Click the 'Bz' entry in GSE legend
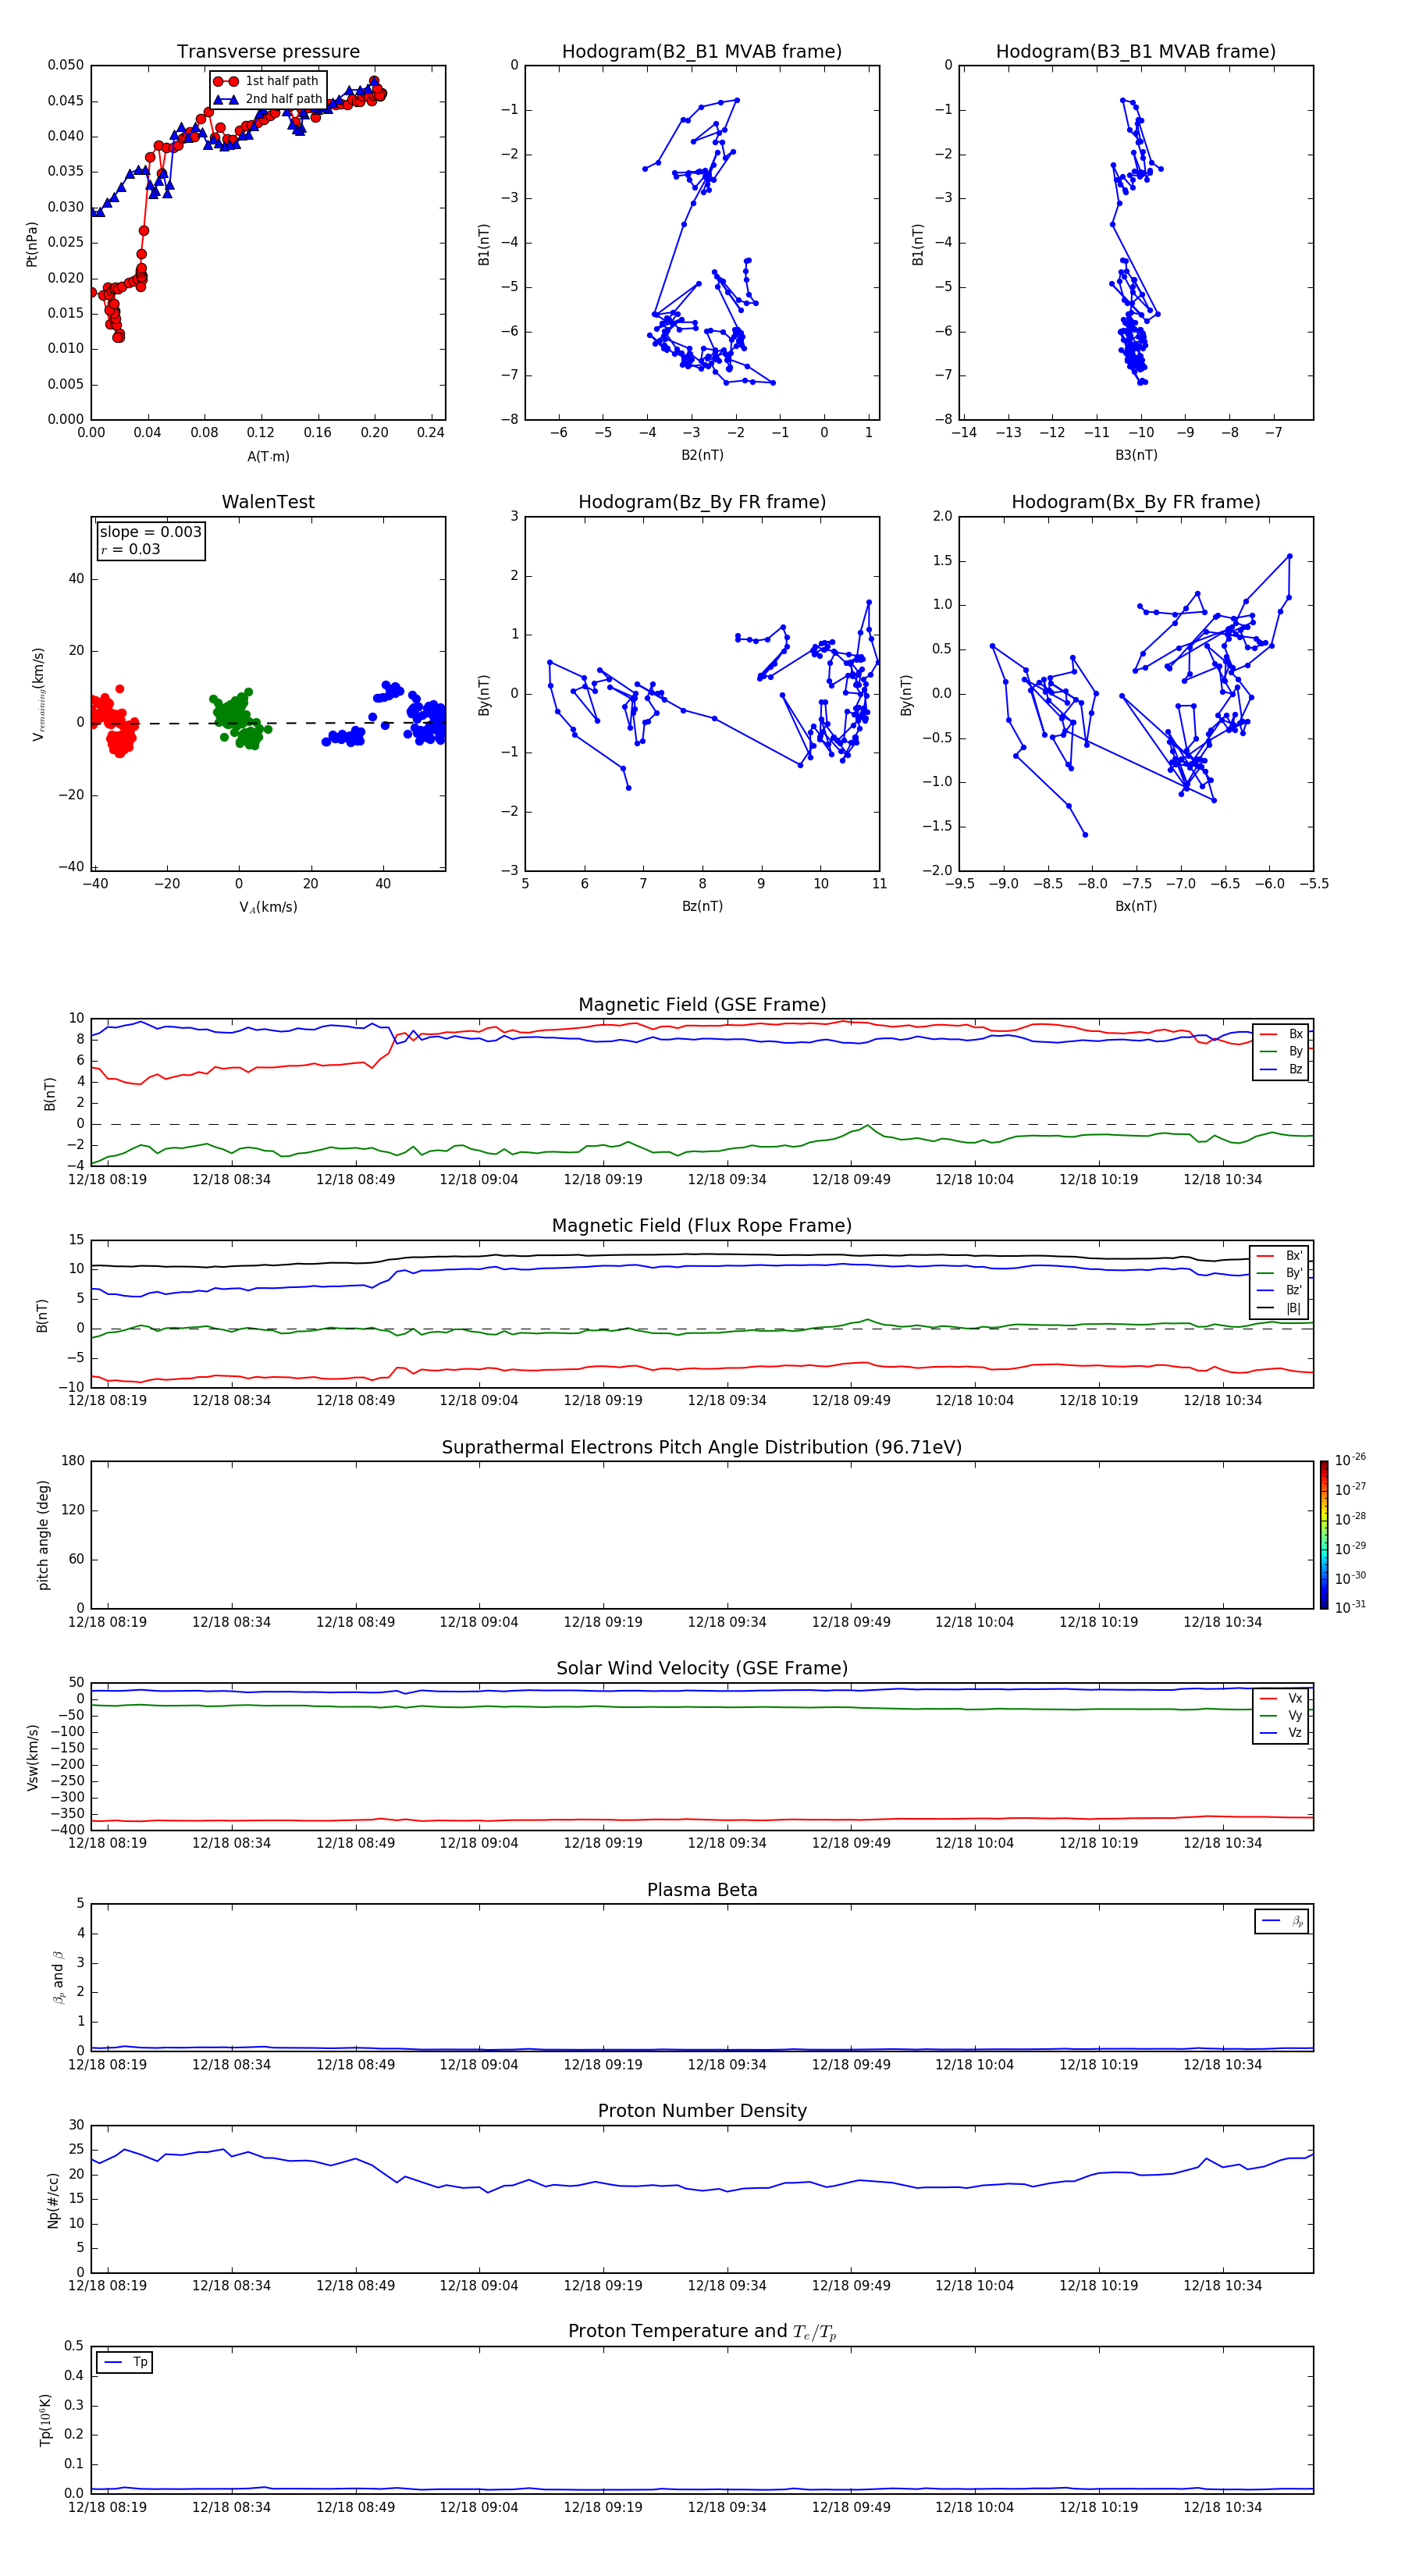The height and width of the screenshot is (2576, 1405). click(x=1281, y=1069)
